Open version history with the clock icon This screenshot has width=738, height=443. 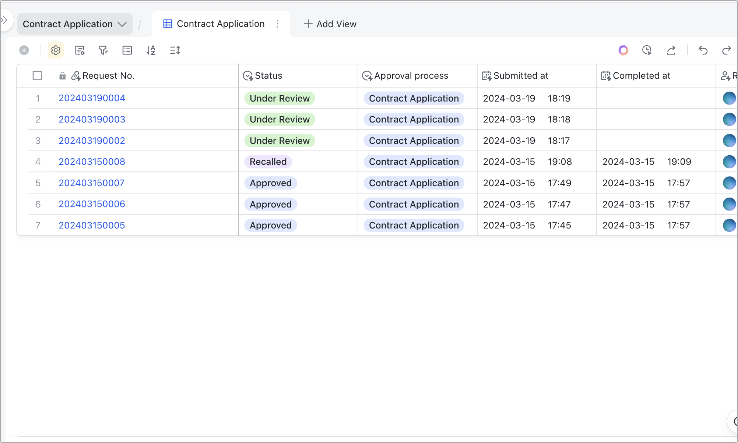[x=647, y=50]
